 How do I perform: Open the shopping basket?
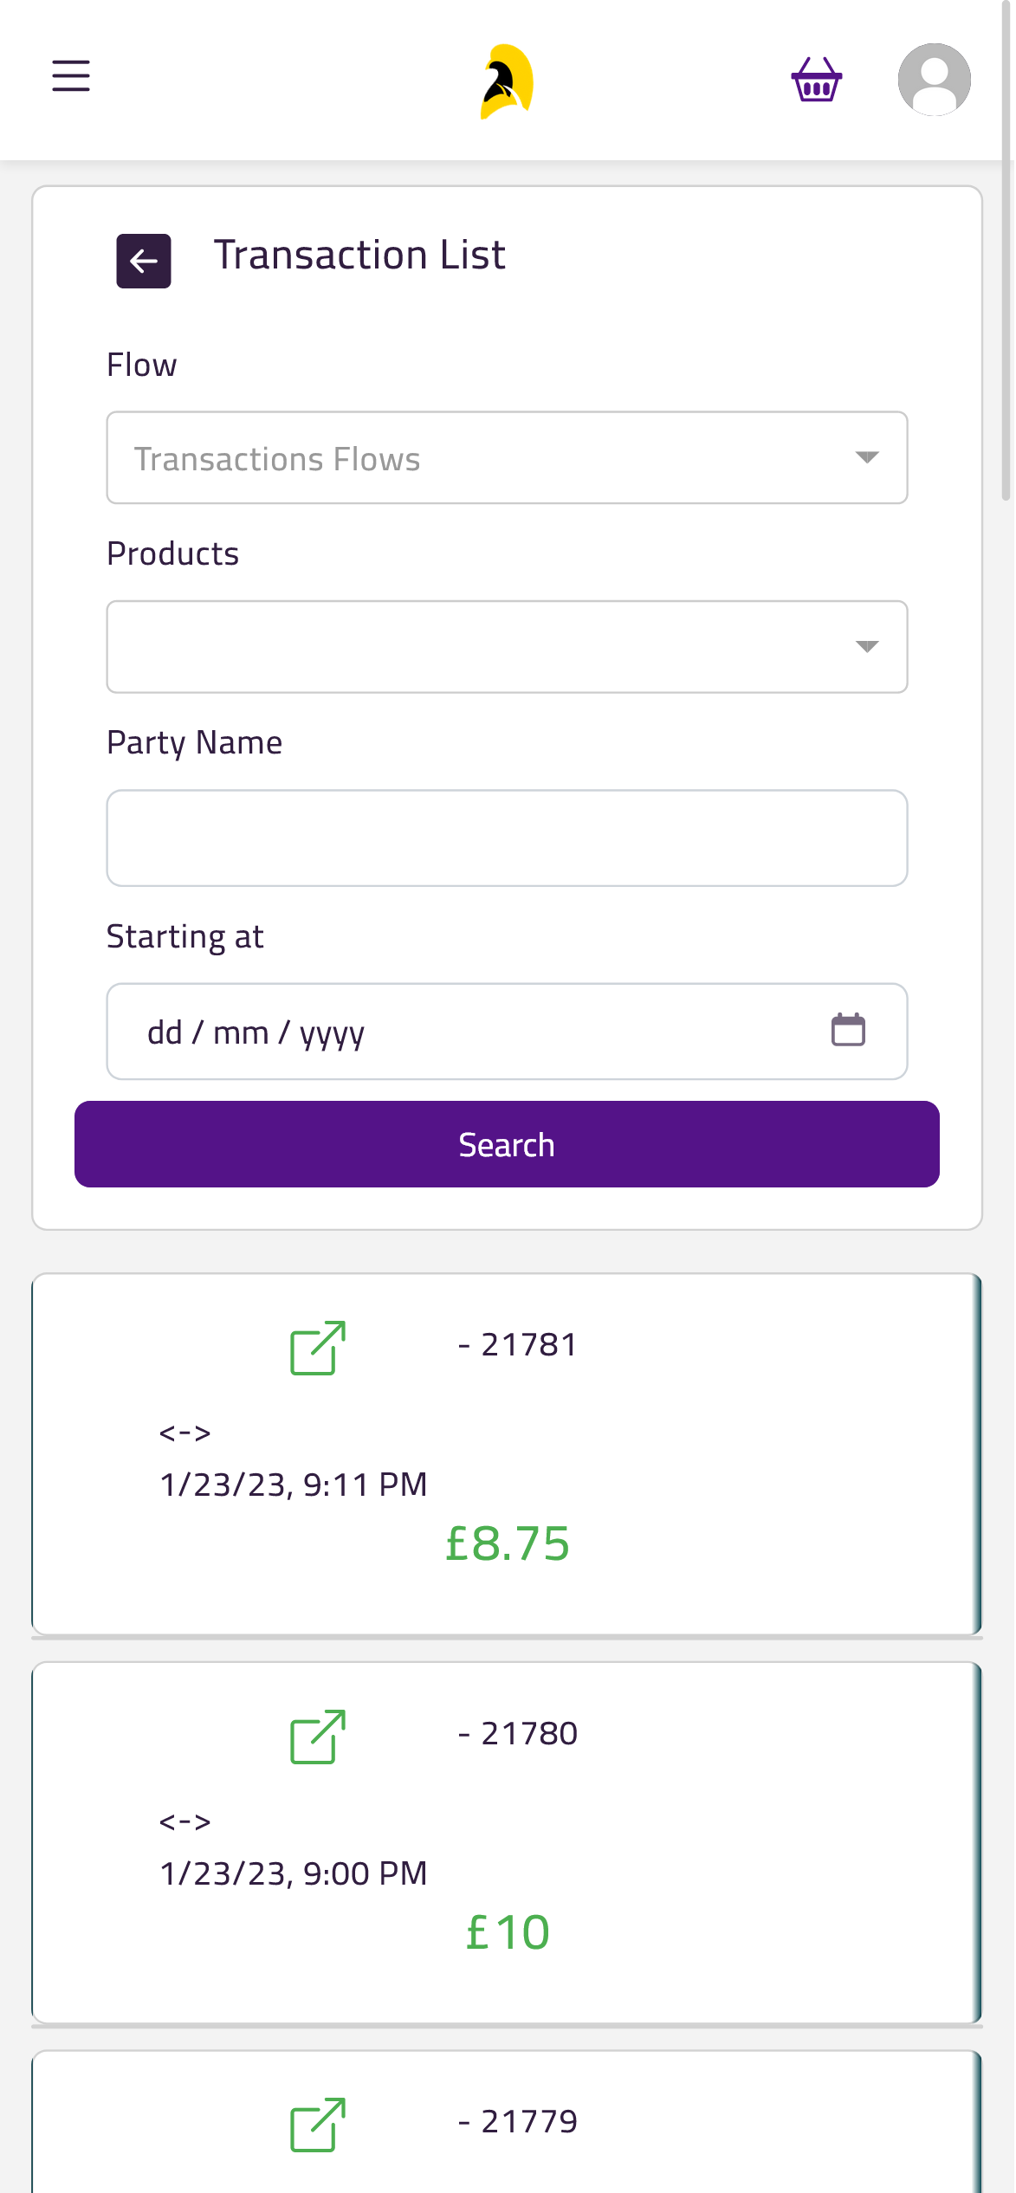(816, 80)
